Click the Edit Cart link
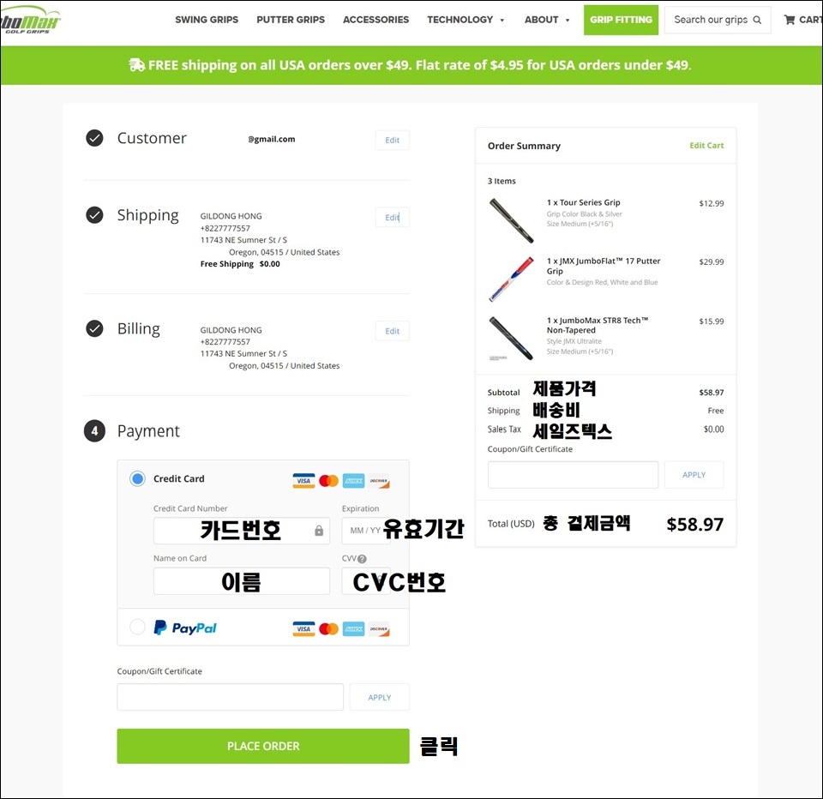Image resolution: width=823 pixels, height=799 pixels. [706, 146]
